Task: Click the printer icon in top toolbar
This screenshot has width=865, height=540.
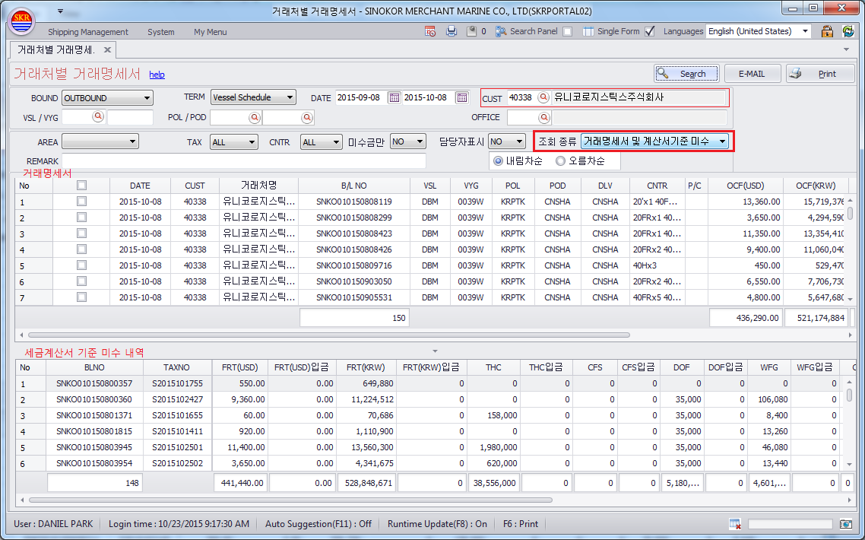Action: pos(452,31)
